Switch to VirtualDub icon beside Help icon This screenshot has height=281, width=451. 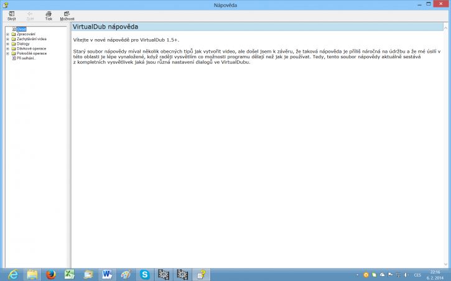[182, 275]
